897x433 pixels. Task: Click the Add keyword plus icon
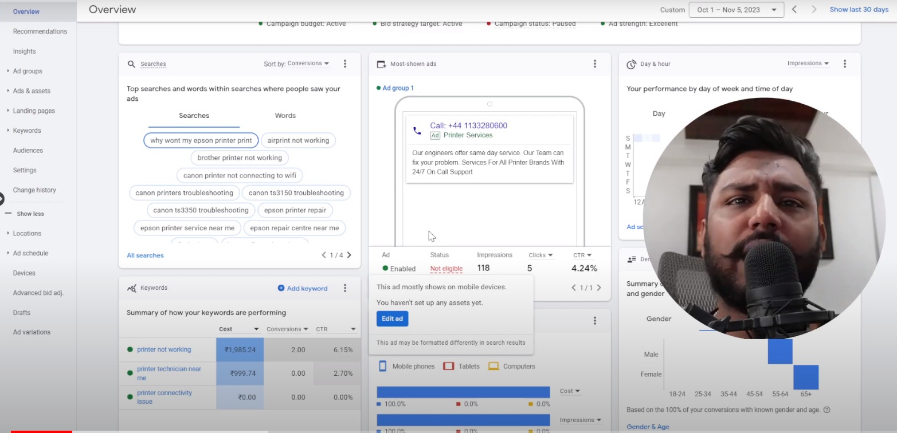click(281, 288)
